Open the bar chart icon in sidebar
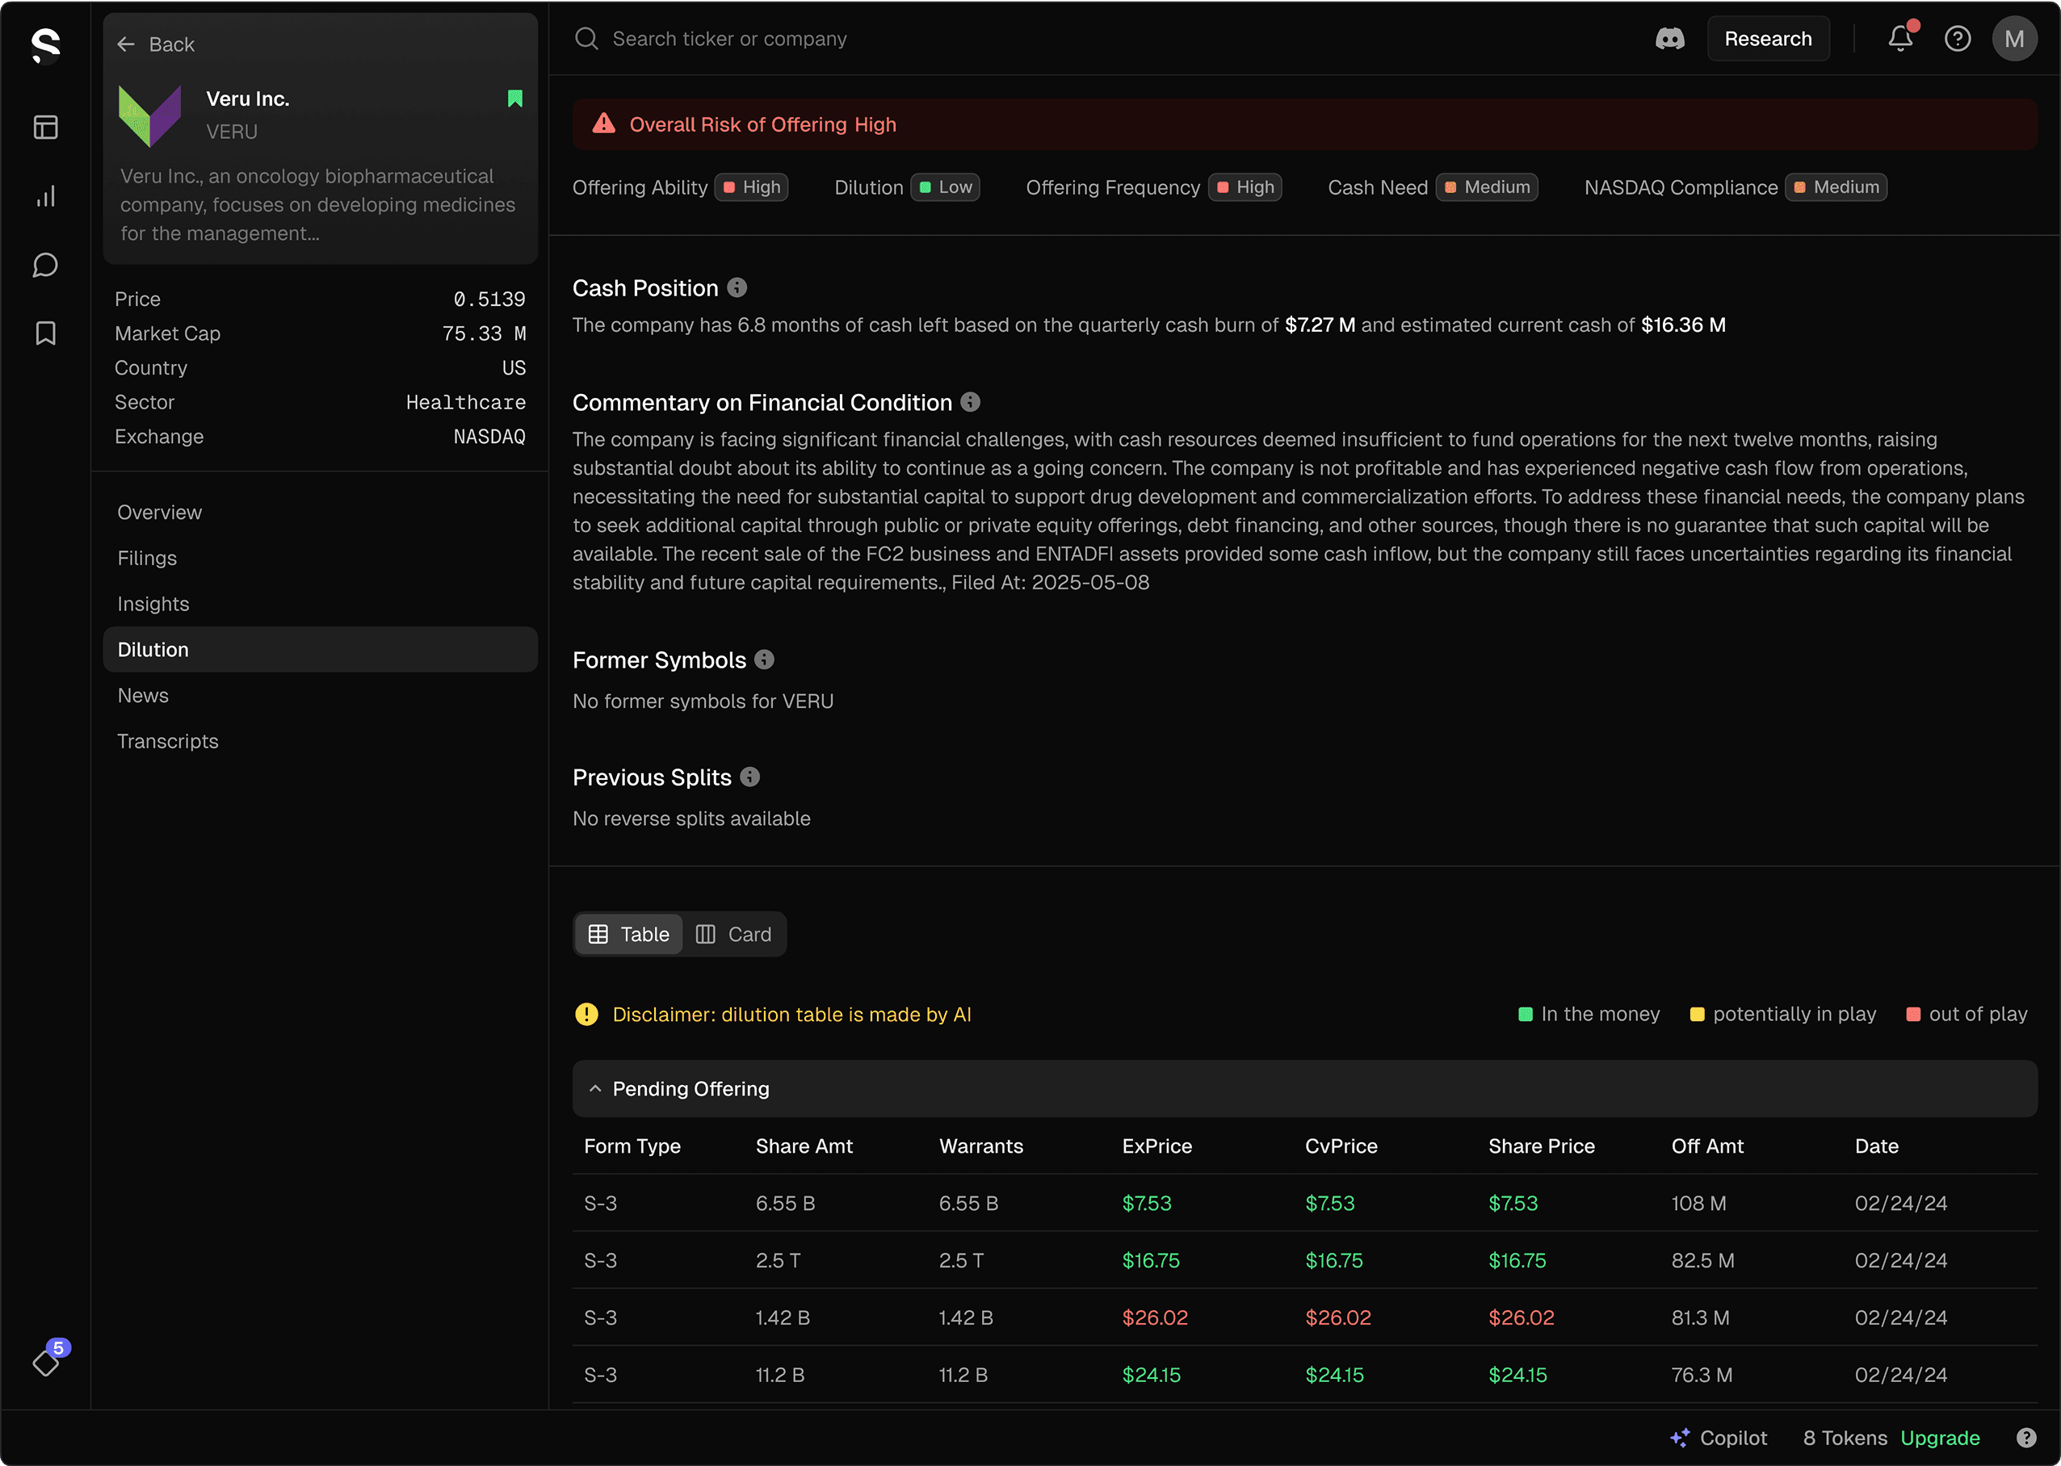The width and height of the screenshot is (2061, 1466). [45, 196]
